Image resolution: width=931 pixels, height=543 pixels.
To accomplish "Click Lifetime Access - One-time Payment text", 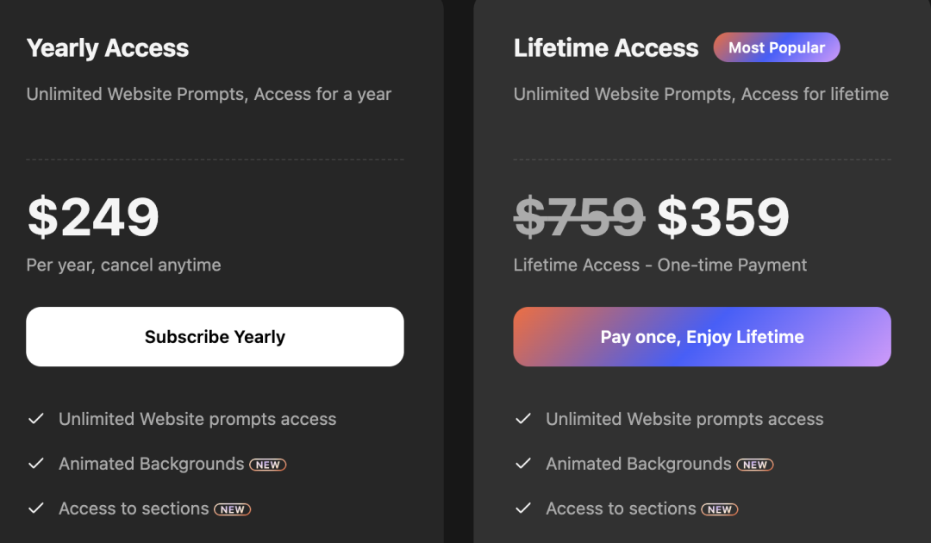I will click(660, 265).
